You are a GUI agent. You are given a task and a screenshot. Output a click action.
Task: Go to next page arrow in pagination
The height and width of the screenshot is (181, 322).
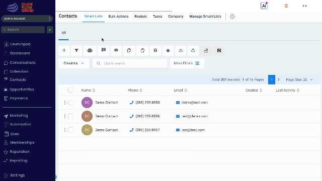[278, 79]
